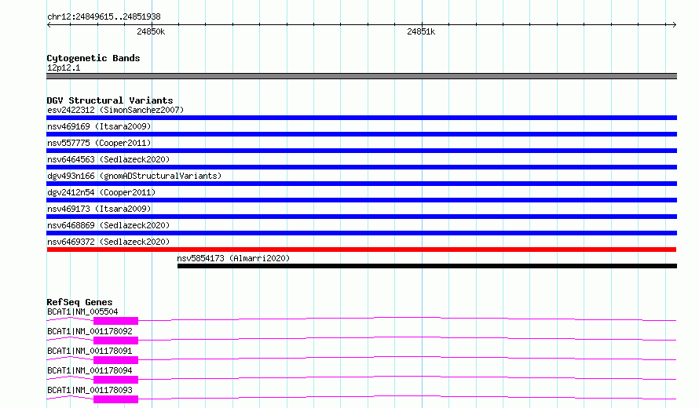Click the 24850k ruler tick label
Screen dimensions: 699x408
pyautogui.click(x=151, y=31)
